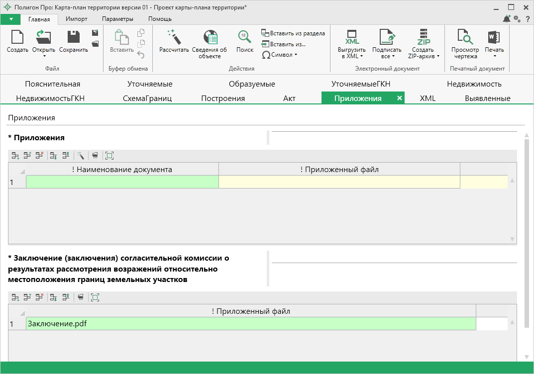Screen dimensions: 534x374
Task: Close the Приложения tab with X
Action: point(399,98)
